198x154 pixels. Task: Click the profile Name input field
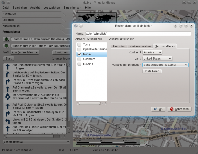(138, 33)
